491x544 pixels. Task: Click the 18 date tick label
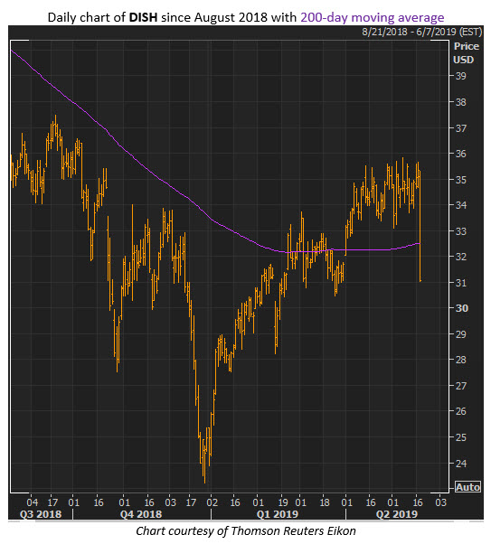(x=325, y=502)
